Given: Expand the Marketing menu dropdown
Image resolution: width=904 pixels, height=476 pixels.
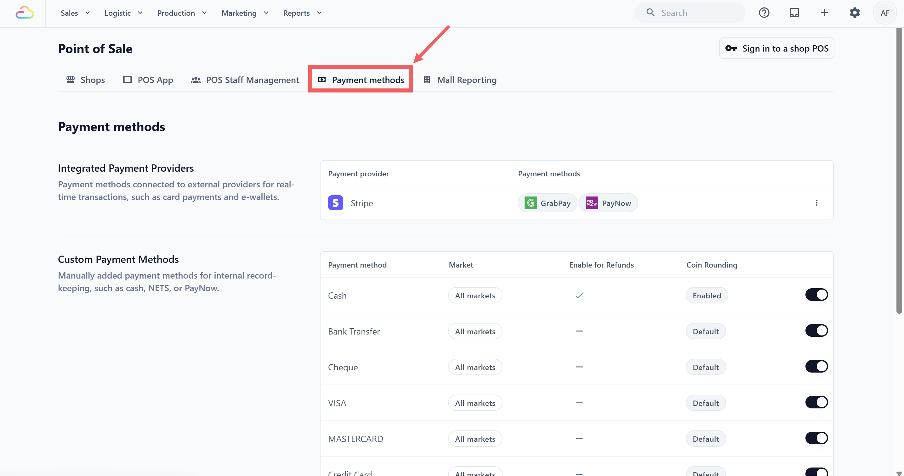Looking at the screenshot, I should point(245,13).
